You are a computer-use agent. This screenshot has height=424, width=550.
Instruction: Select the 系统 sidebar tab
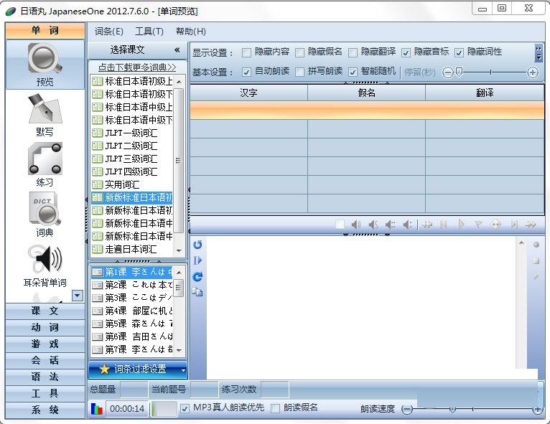[45, 410]
